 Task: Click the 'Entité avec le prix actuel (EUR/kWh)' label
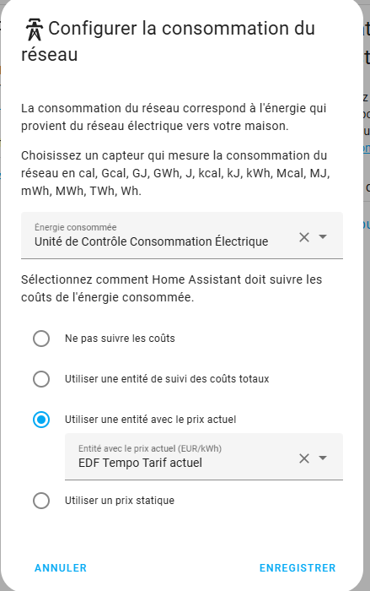coord(150,448)
